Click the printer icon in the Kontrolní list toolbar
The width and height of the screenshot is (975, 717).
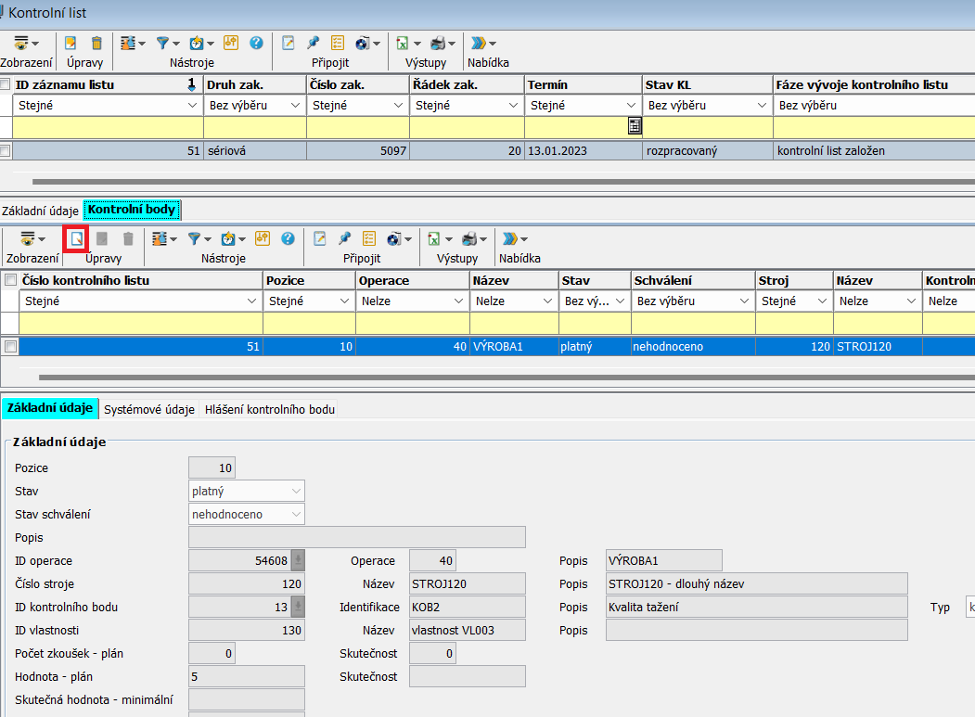438,43
